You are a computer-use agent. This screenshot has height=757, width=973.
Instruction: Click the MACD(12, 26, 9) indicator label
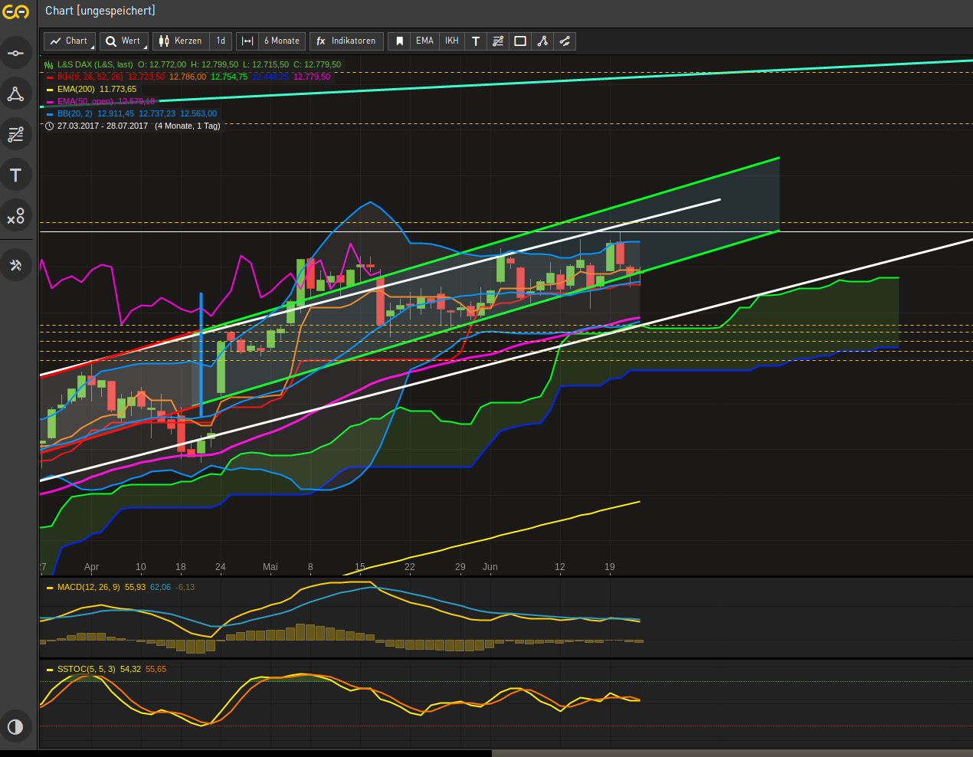[x=88, y=587]
